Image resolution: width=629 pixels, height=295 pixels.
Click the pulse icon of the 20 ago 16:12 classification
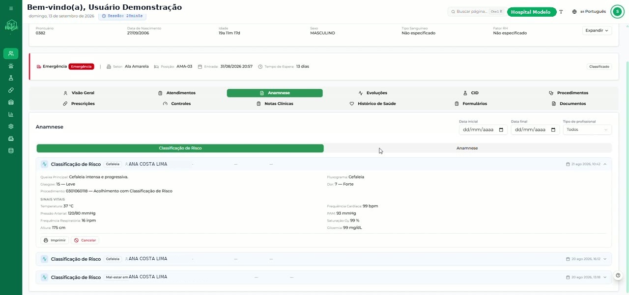tap(44, 259)
